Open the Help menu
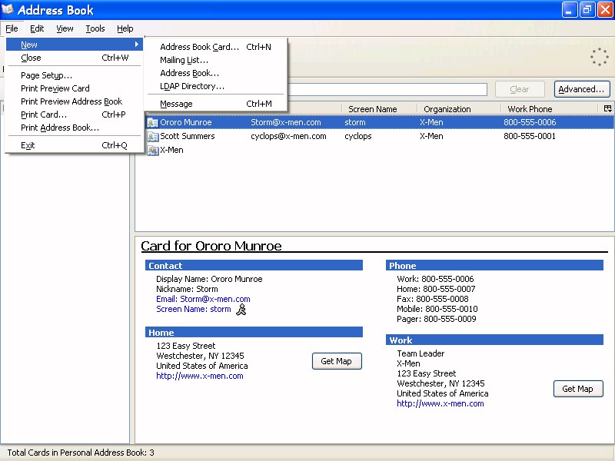This screenshot has width=615, height=461. 125,28
